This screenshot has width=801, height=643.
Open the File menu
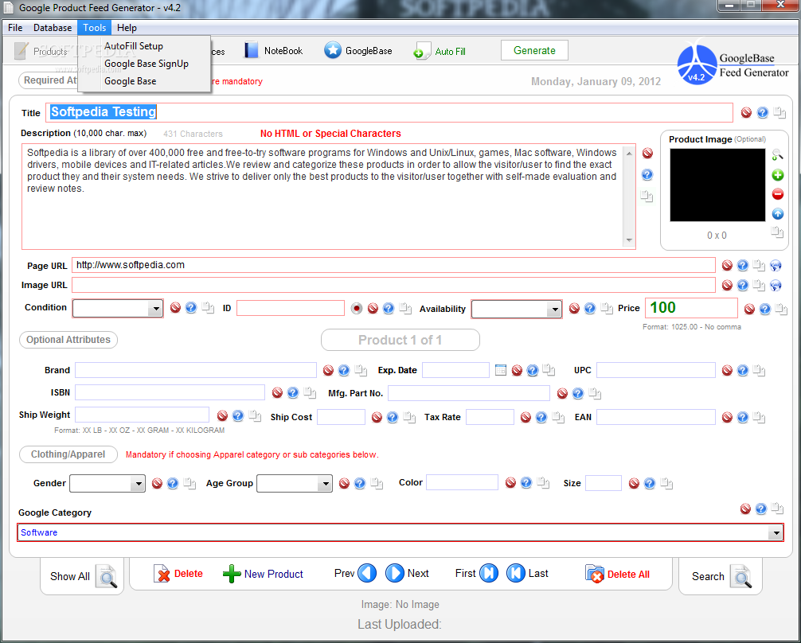point(15,28)
